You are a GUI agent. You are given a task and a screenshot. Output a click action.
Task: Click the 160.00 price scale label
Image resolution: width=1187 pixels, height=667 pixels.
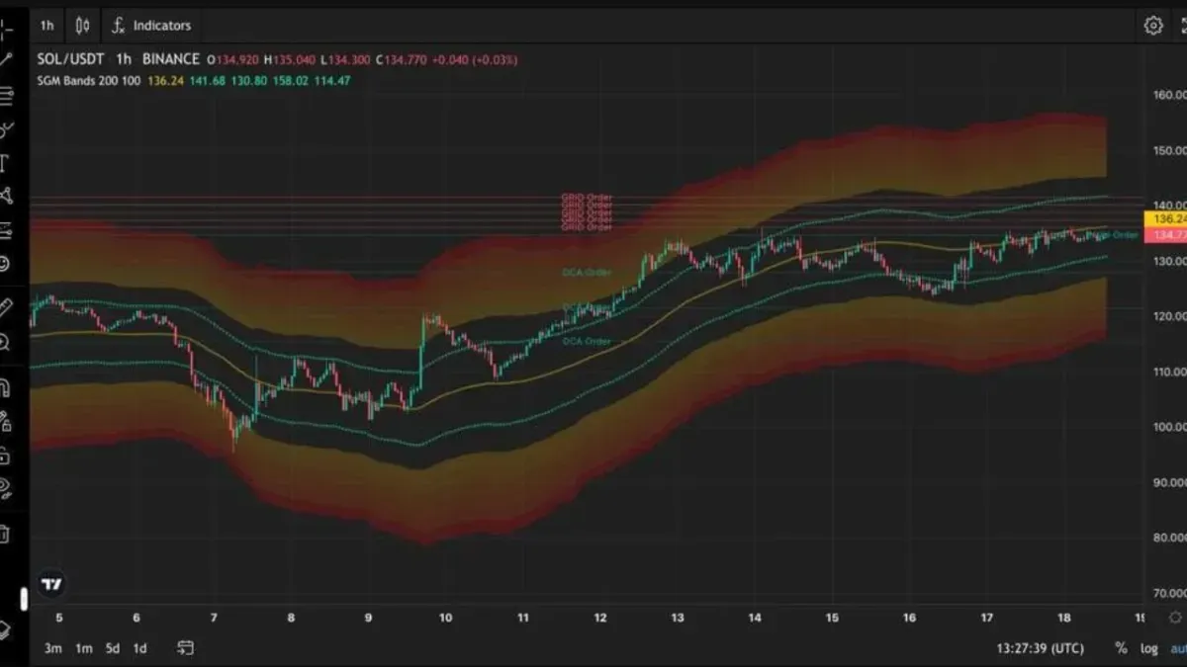click(1168, 95)
